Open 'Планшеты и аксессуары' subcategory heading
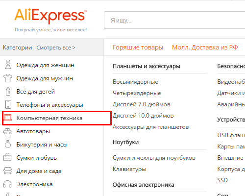 click(147, 66)
